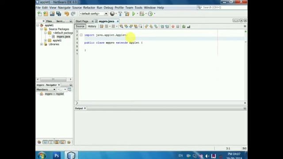Screen dimensions: 283x159
Task: Click the Uncomment editor toolbar icon
Action: coord(189,26)
